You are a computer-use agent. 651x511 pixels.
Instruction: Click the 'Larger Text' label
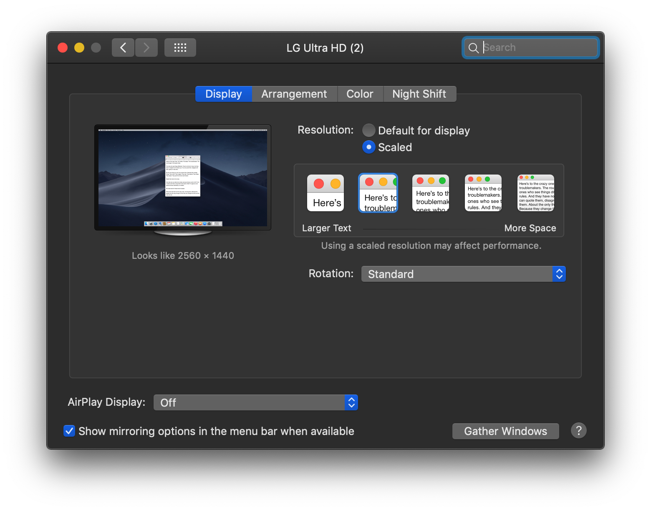327,228
